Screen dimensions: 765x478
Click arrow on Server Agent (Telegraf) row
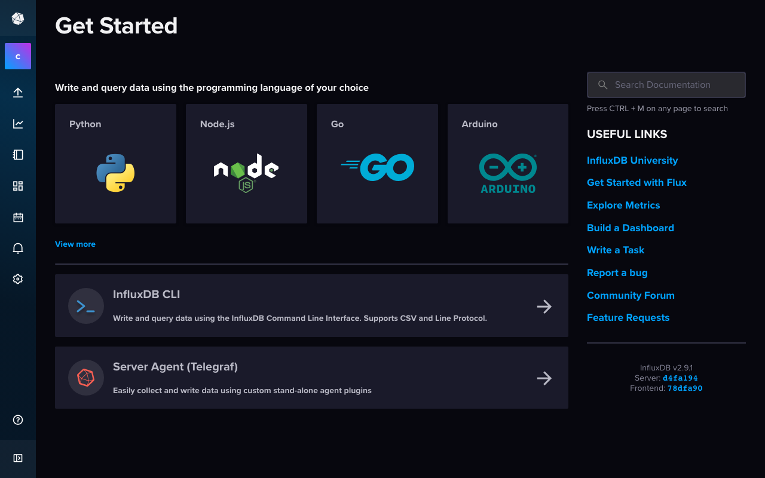coord(544,378)
